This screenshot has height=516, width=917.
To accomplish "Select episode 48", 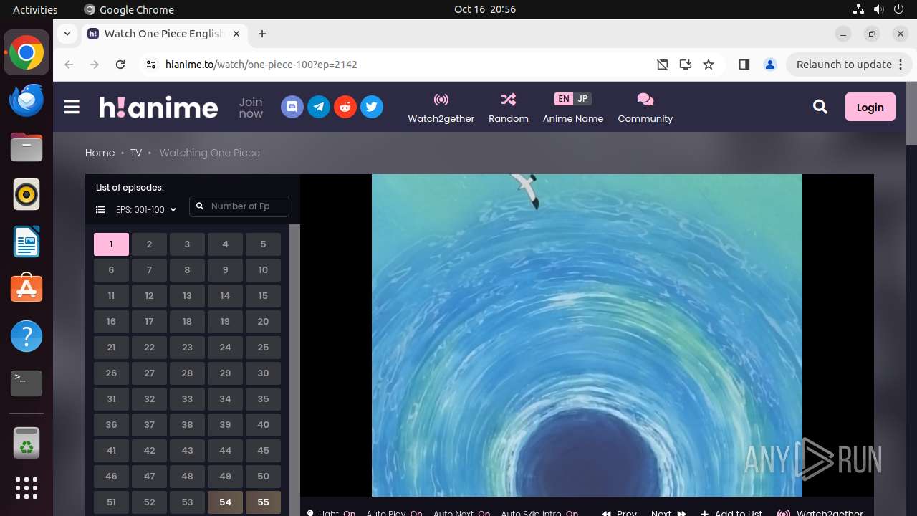I will point(187,477).
